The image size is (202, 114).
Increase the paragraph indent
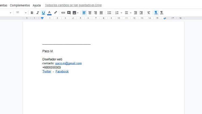click(x=141, y=13)
